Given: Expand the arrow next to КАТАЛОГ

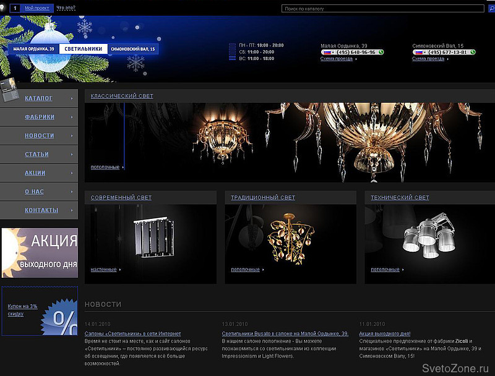Looking at the screenshot, I should [72, 98].
